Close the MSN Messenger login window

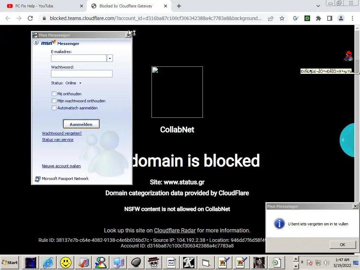pos(129,35)
